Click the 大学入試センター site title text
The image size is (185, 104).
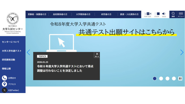[13, 29]
